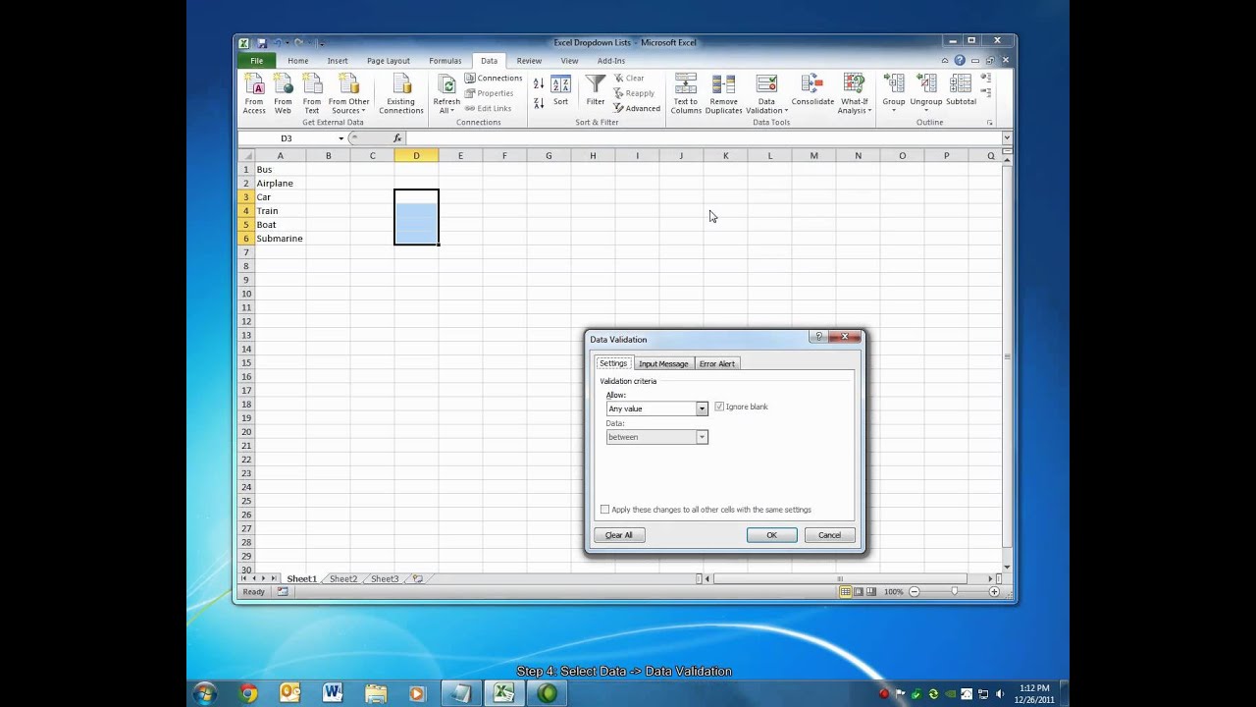1256x707 pixels.
Task: Click the 100% zoom level
Action: 893,592
